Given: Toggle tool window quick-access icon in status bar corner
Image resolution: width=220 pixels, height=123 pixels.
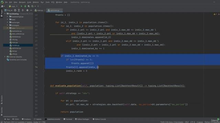Looking at the screenshot, I should pyautogui.click(x=1, y=122).
